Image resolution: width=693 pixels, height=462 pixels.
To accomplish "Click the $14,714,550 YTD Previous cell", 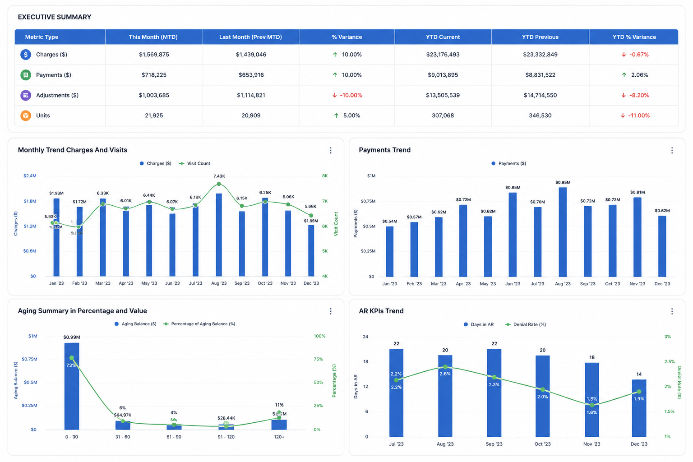I will [540, 95].
